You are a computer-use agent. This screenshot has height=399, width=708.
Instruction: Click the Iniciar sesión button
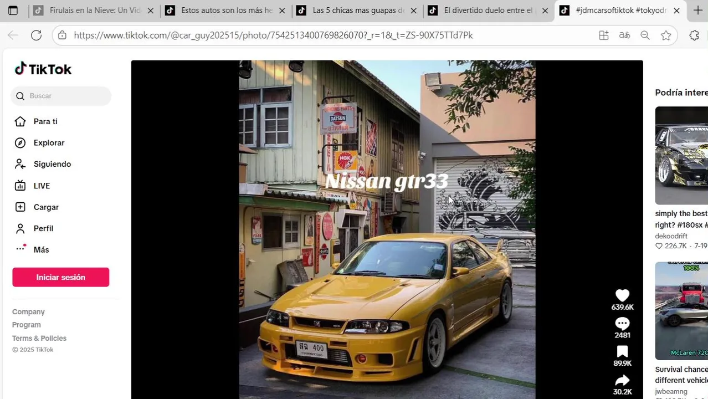pos(61,277)
